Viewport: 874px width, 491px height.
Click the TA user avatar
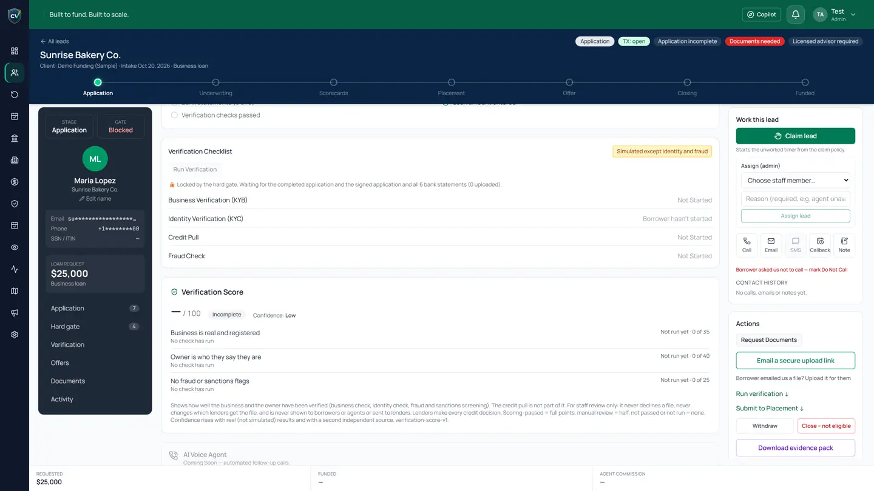click(x=820, y=15)
